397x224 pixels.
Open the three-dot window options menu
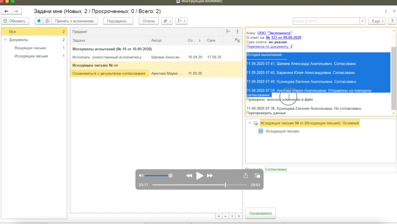[386, 11]
